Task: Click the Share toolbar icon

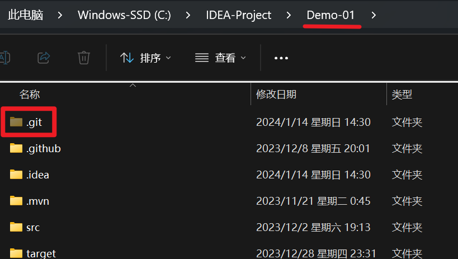Action: 44,58
